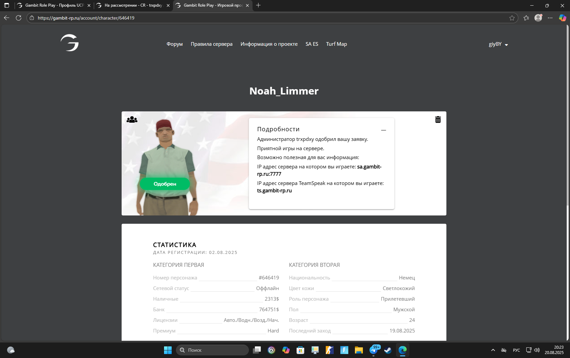Click the green Одобрен status button

point(165,184)
